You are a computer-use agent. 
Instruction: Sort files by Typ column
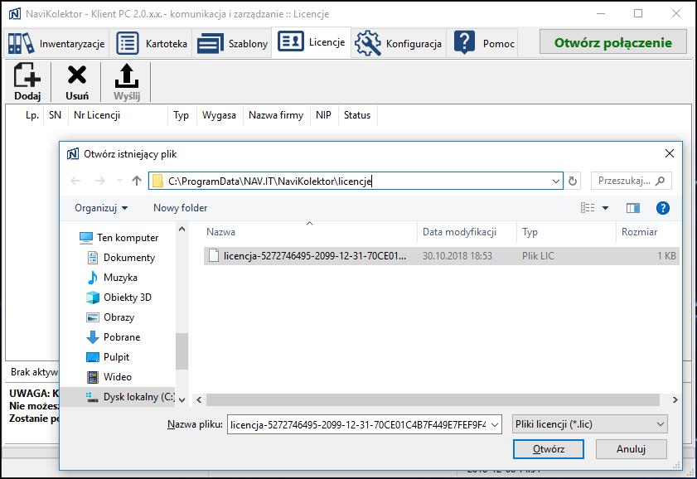coord(566,231)
